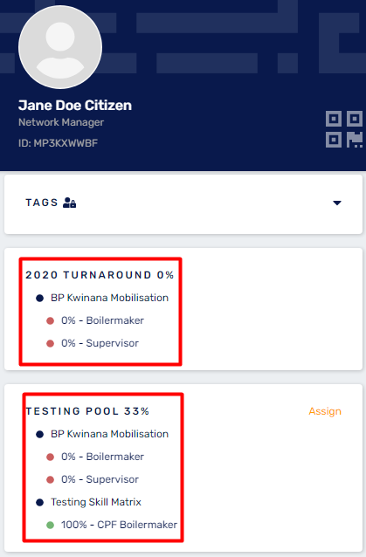
Task: Click the locked user icon beside TAGS
Action: (69, 203)
